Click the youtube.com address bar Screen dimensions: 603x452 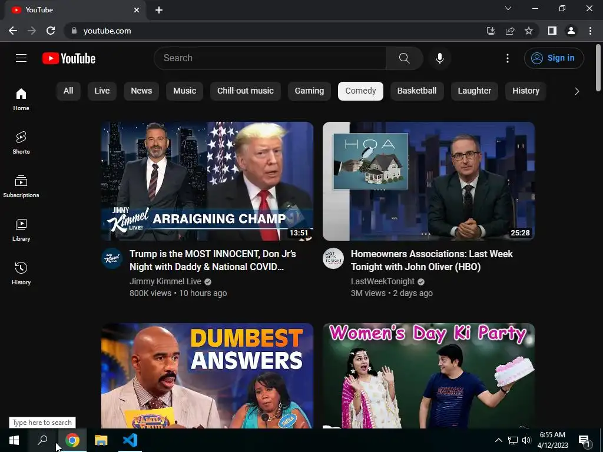click(277, 31)
